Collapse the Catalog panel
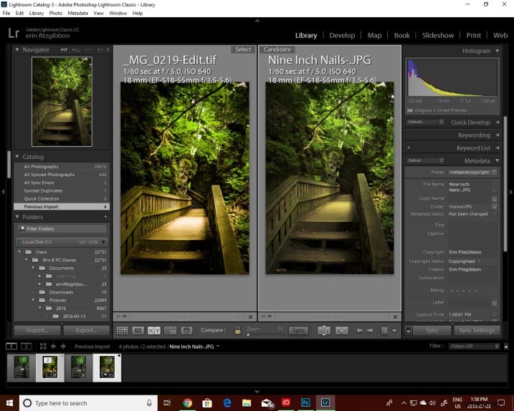 point(17,157)
